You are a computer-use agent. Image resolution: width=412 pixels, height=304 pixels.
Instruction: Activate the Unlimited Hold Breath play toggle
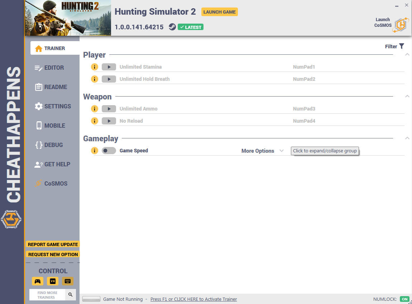click(109, 79)
